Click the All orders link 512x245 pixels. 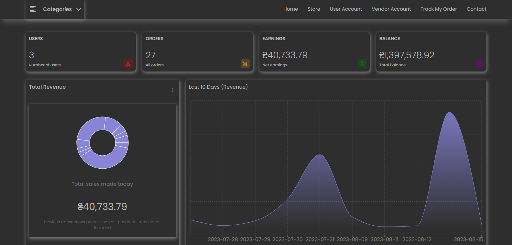[155, 65]
